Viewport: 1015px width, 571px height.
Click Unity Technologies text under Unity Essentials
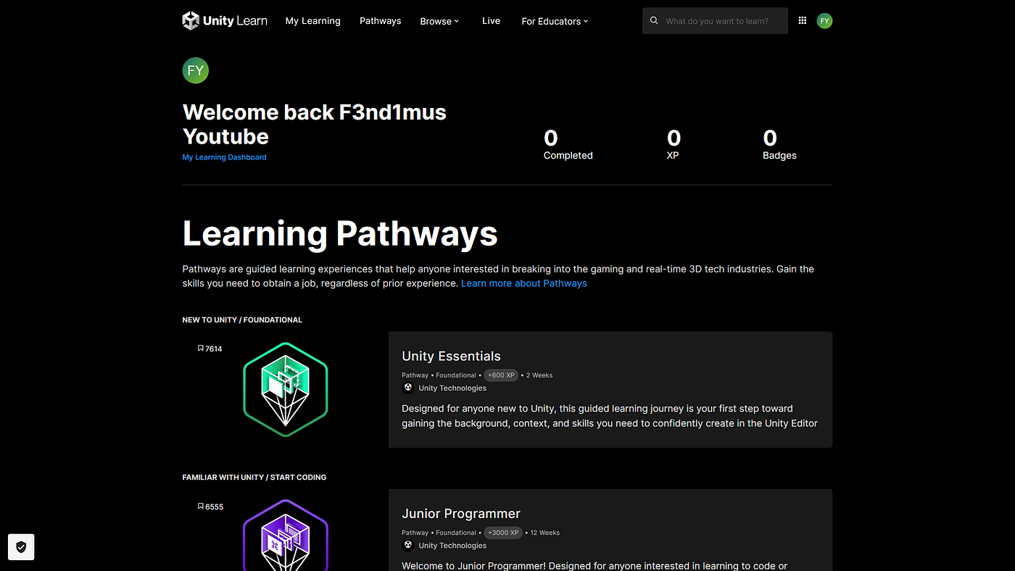pos(452,388)
